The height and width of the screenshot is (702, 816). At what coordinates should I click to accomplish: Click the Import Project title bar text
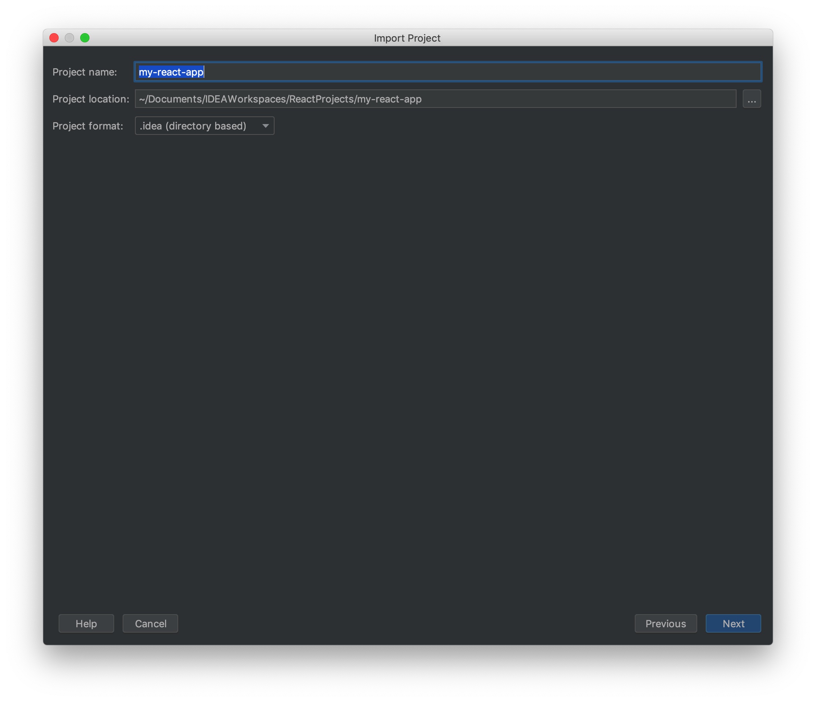click(407, 38)
